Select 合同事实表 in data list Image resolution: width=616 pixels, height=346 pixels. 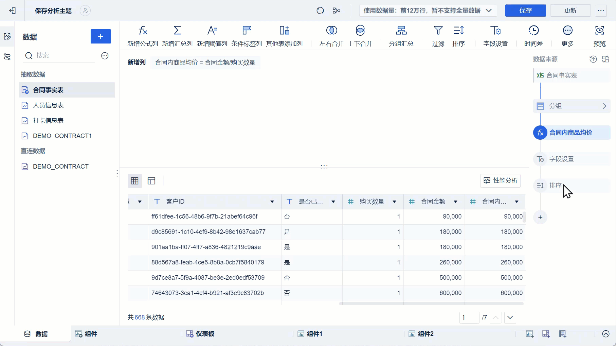[67, 90]
